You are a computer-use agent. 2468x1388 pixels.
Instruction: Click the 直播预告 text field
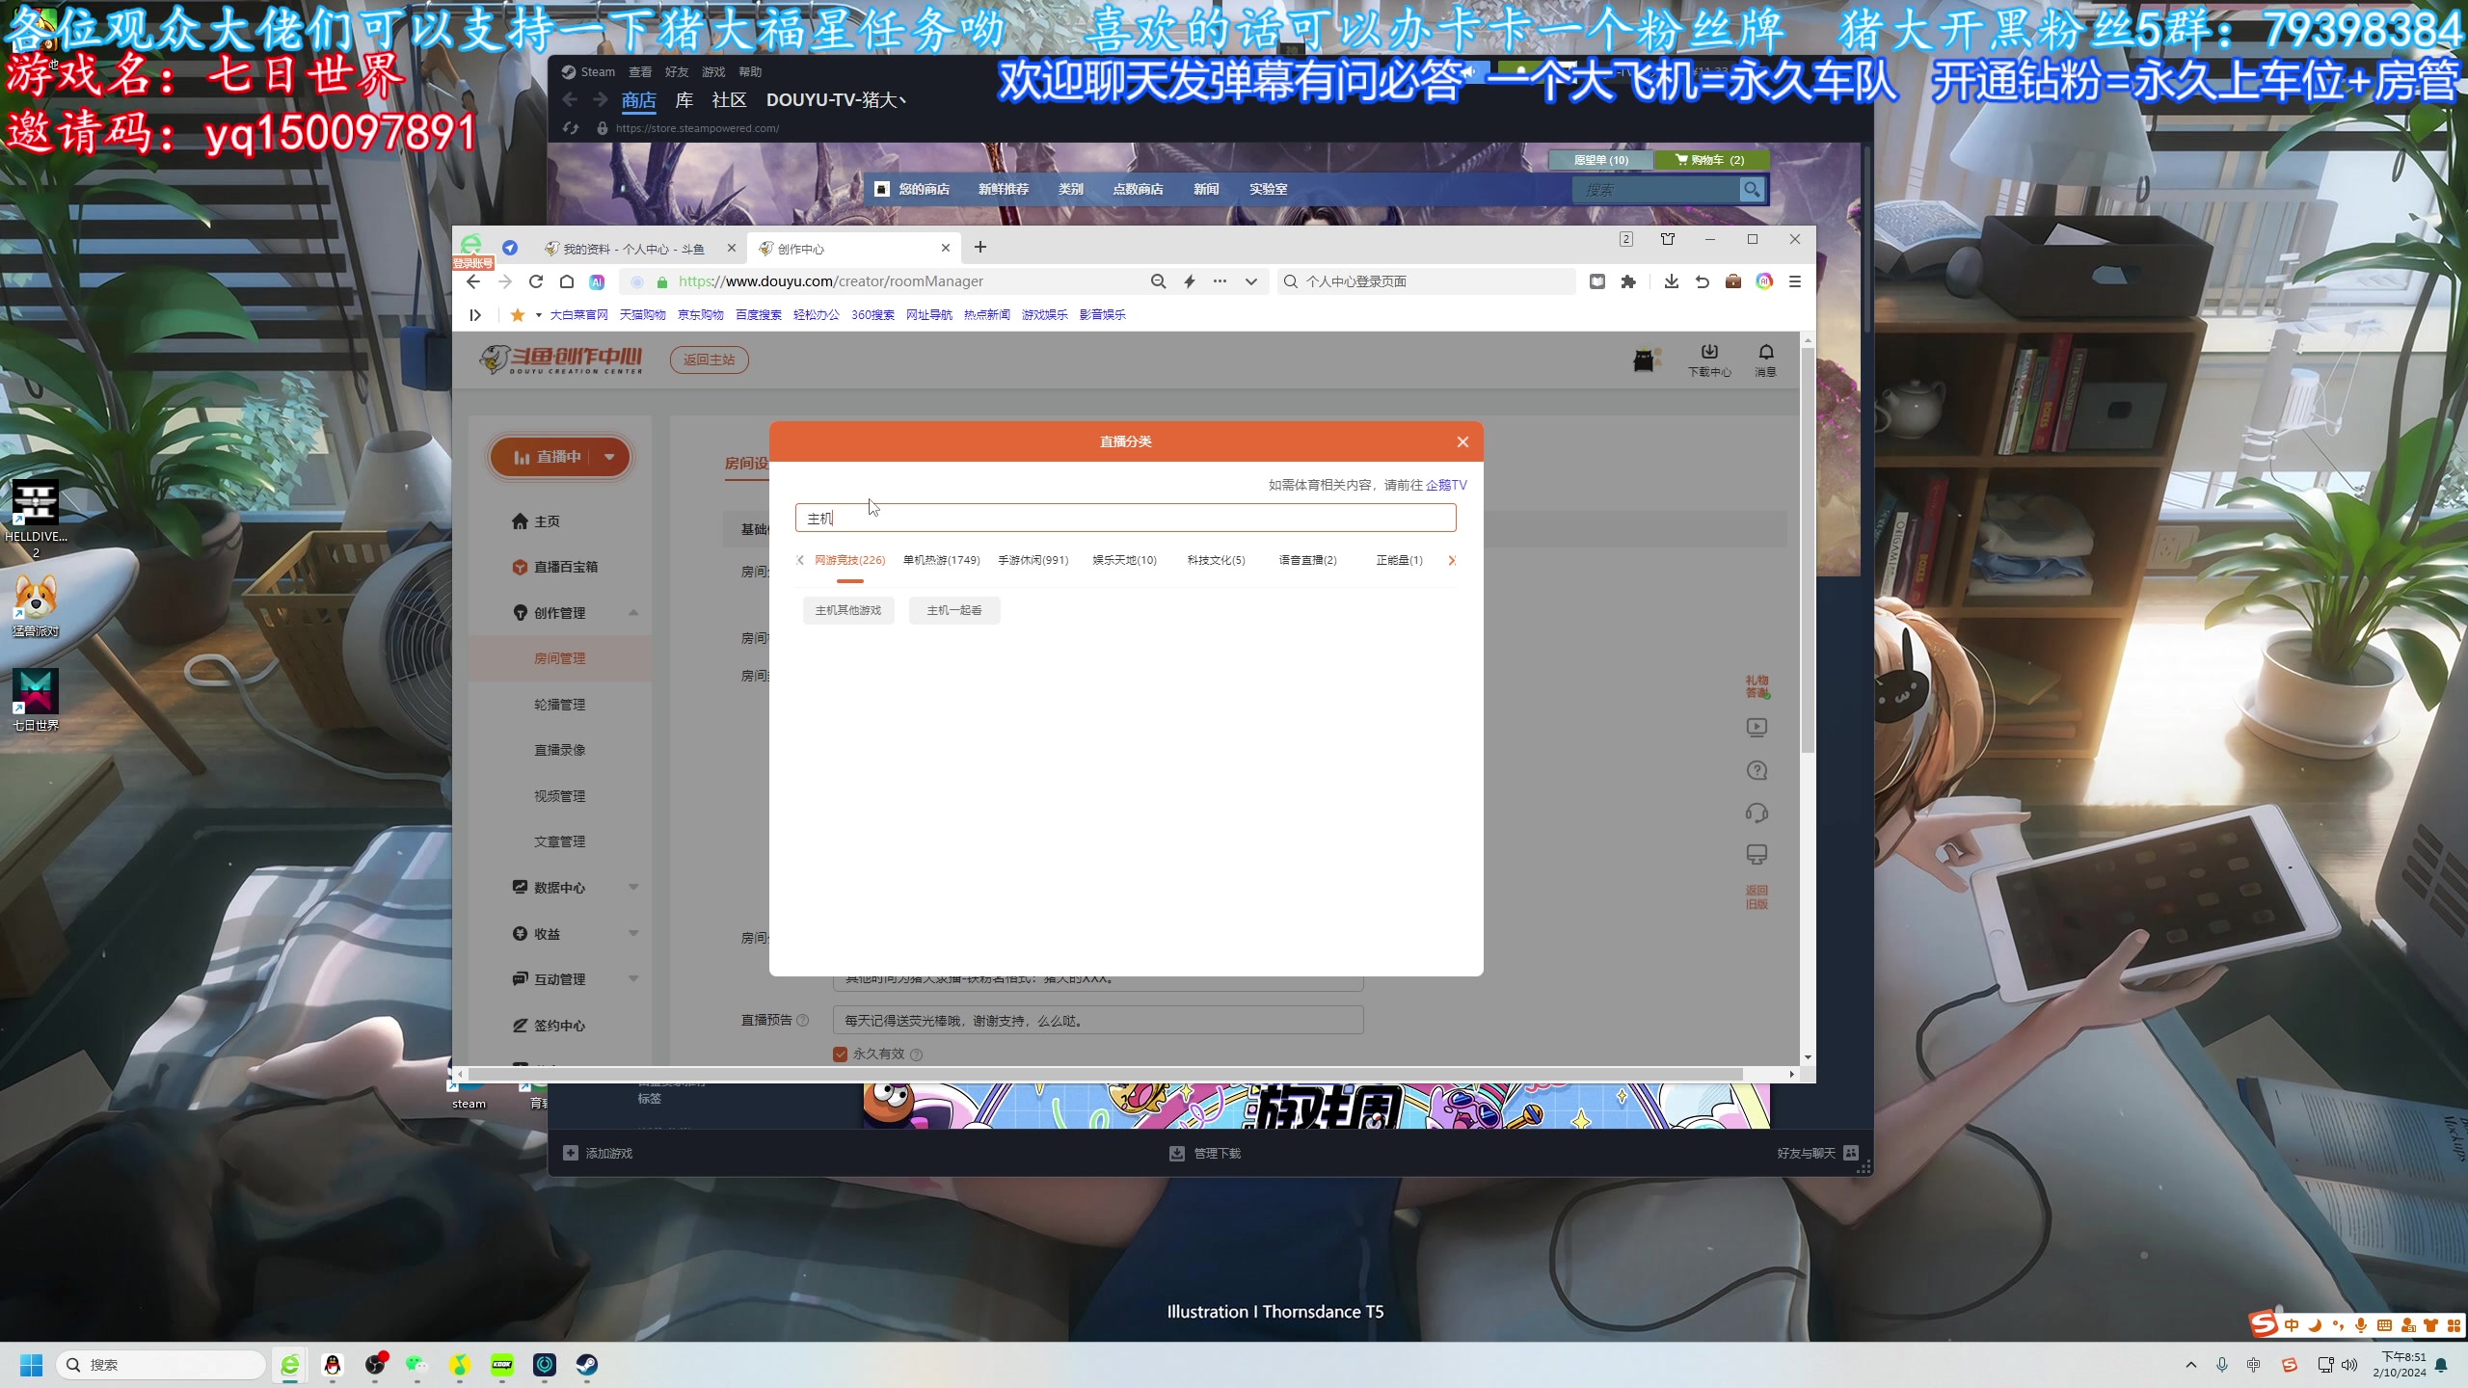pos(1098,1021)
